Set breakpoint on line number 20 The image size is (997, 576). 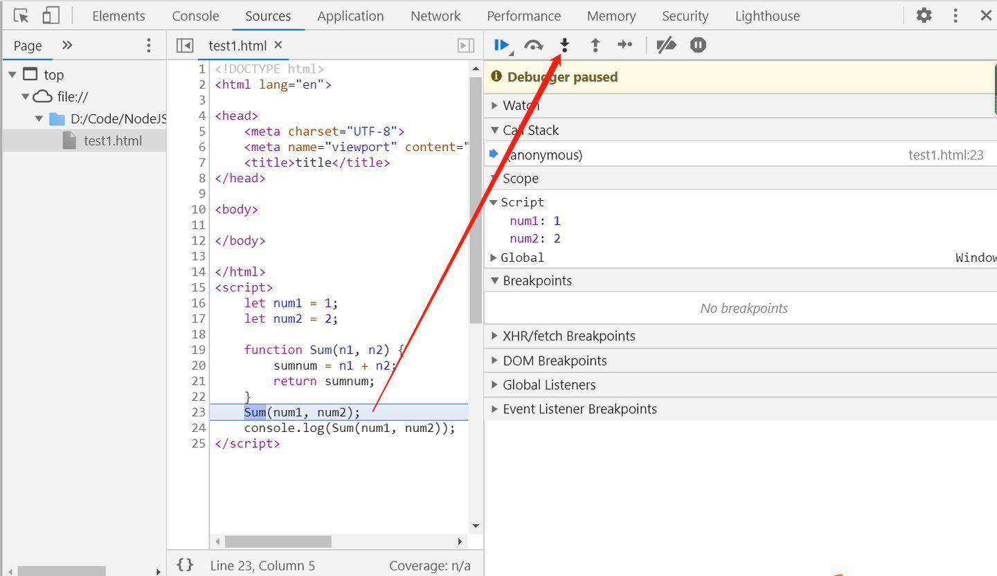tap(199, 366)
